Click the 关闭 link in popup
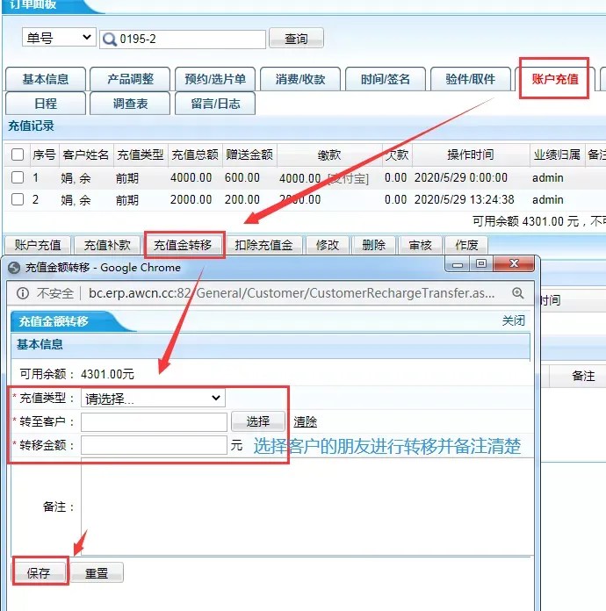 click(513, 321)
